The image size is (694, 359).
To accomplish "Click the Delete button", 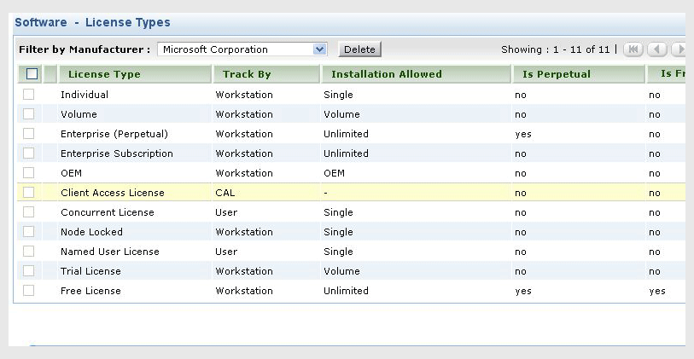I will 359,49.
